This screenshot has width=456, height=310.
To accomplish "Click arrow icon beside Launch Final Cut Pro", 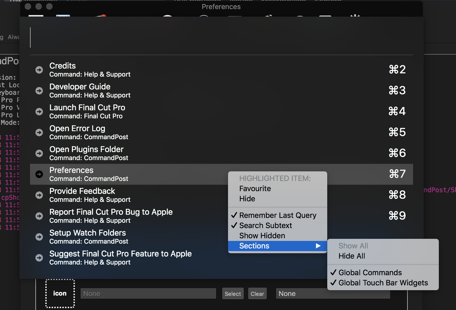I will click(x=39, y=112).
